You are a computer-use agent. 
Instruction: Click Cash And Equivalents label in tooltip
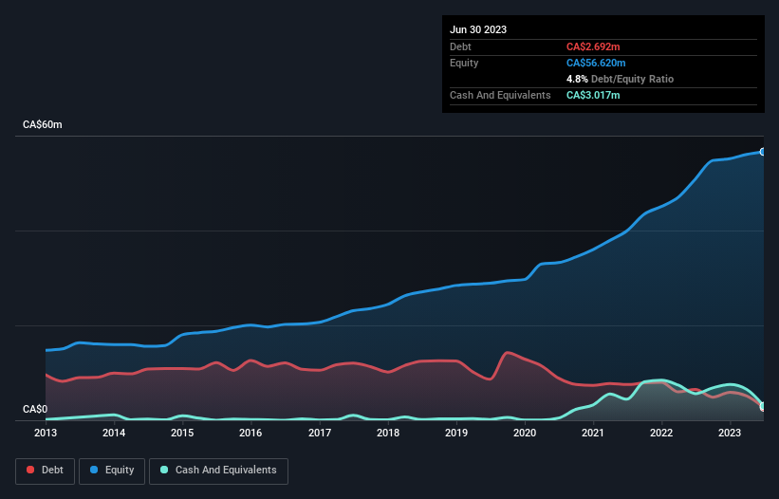point(500,95)
